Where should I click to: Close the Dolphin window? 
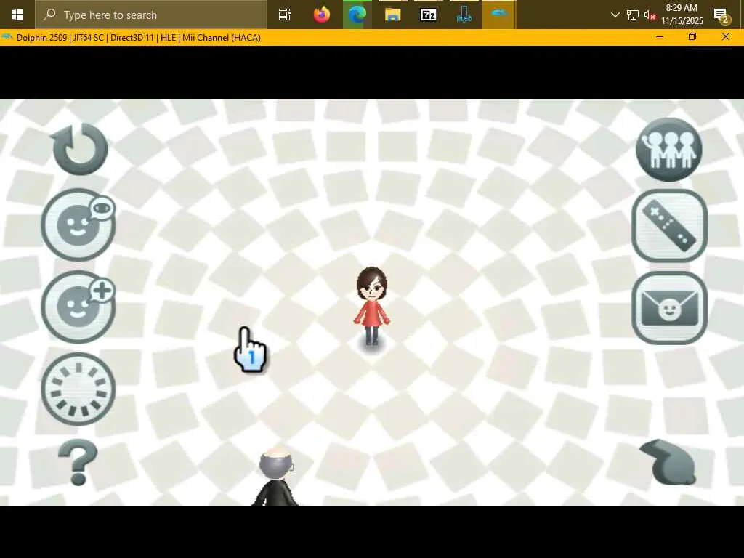[726, 37]
